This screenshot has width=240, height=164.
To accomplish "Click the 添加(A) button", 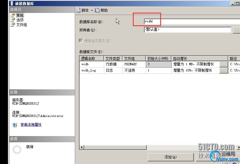I will (x=171, y=157).
